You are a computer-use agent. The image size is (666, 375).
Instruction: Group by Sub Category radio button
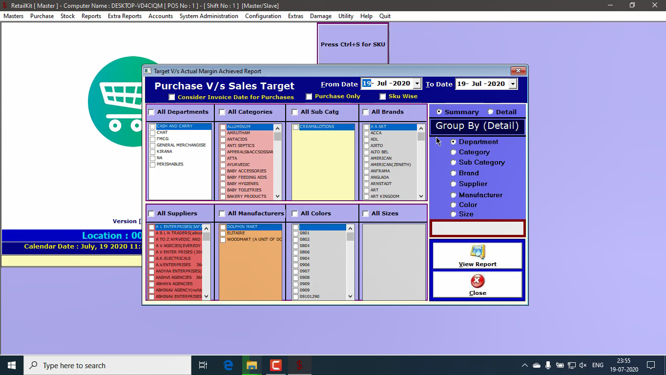[x=454, y=163]
